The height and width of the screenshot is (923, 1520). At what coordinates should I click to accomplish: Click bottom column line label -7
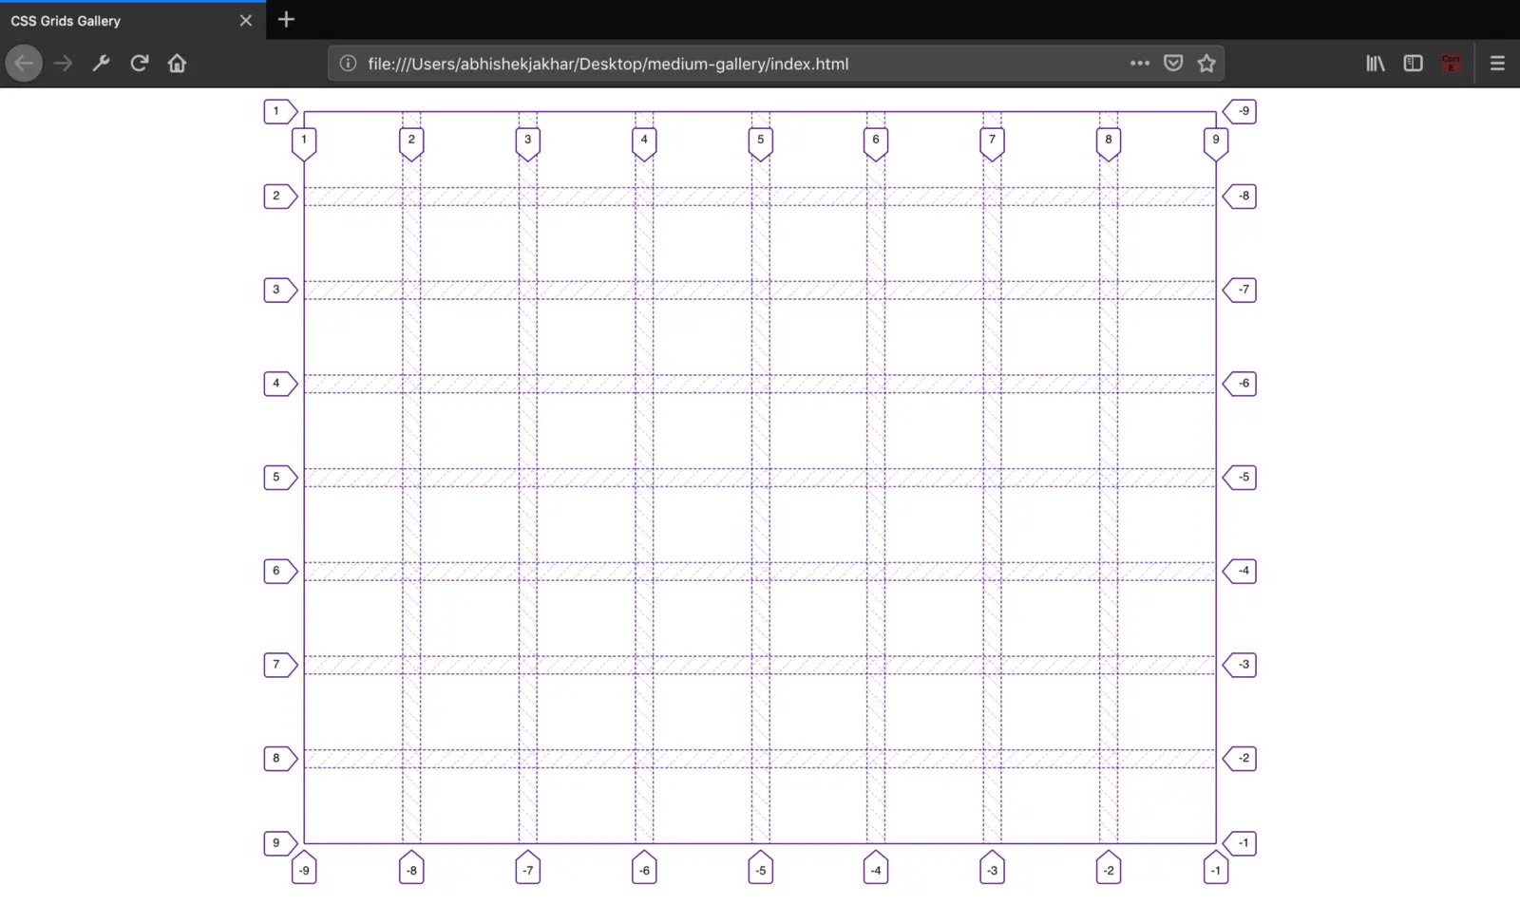pyautogui.click(x=528, y=867)
